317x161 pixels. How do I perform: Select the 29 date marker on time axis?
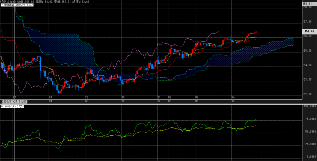click(87, 97)
